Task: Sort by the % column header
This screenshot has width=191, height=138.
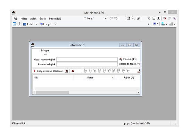Action: 104,77
